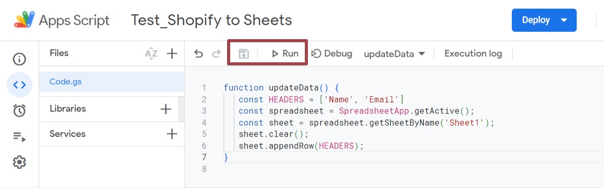Sort files alphabetically with AZ icon
The width and height of the screenshot is (604, 188).
tap(151, 54)
